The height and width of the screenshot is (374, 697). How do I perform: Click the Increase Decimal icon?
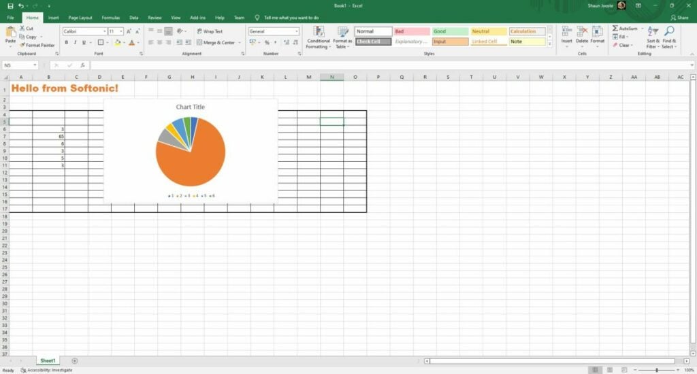pos(287,43)
